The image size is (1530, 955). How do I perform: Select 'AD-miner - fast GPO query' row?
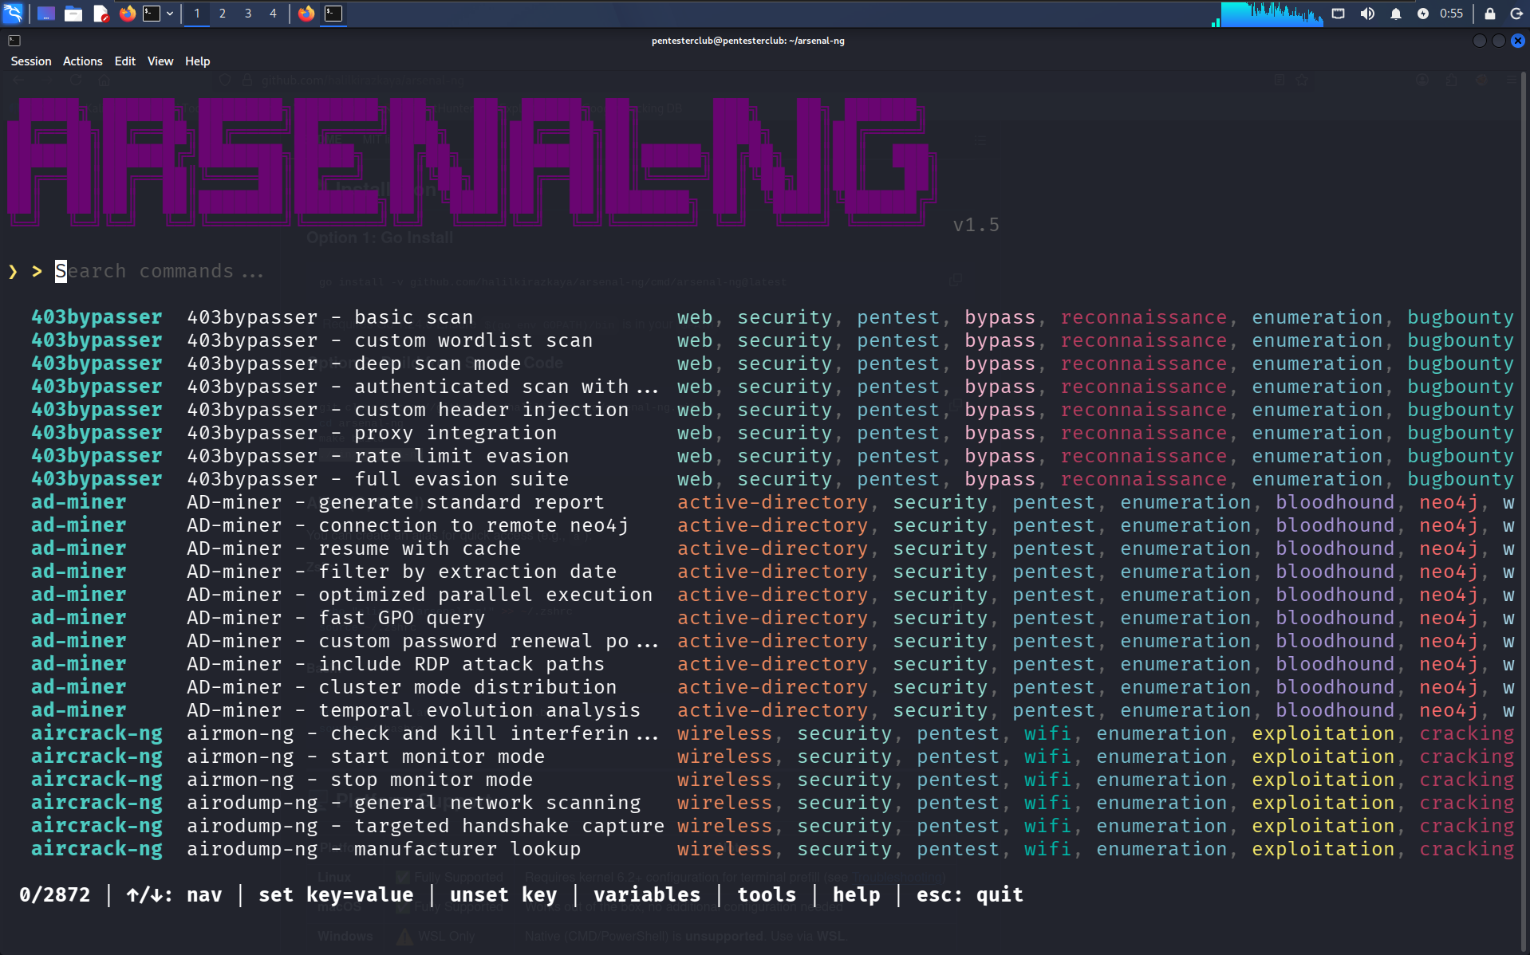pyautogui.click(x=772, y=618)
